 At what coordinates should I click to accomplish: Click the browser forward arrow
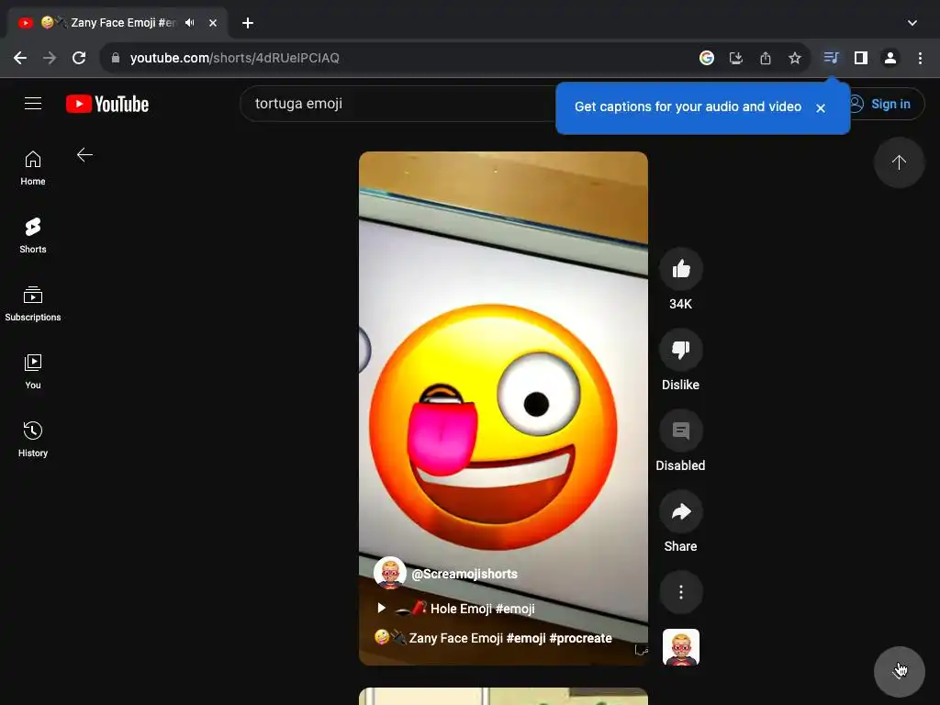pos(50,58)
